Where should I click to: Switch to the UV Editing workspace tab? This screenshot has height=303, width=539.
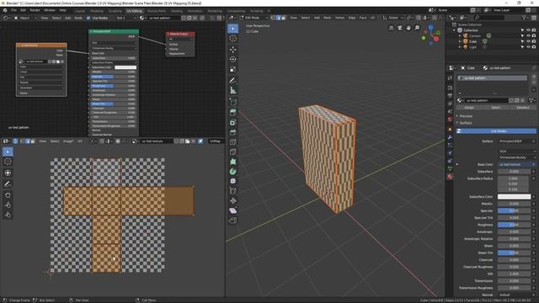click(x=134, y=11)
